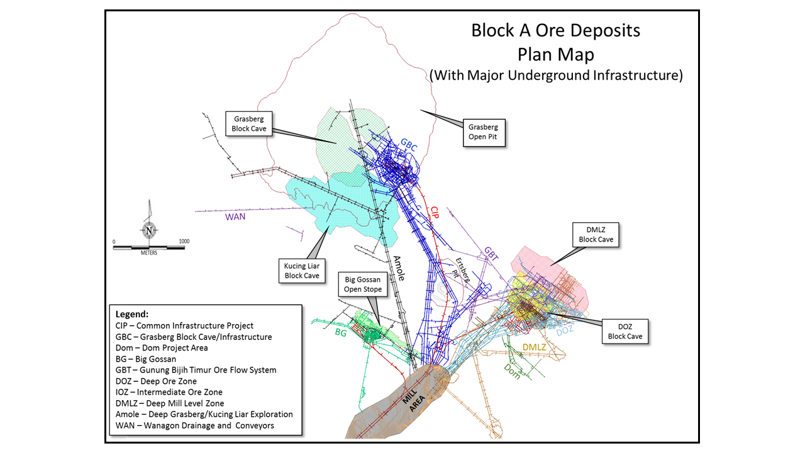Click the Ertsberg Pit label
The height and width of the screenshot is (453, 805).
tap(460, 270)
